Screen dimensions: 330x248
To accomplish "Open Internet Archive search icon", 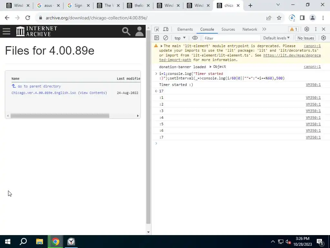I will tap(126, 31).
